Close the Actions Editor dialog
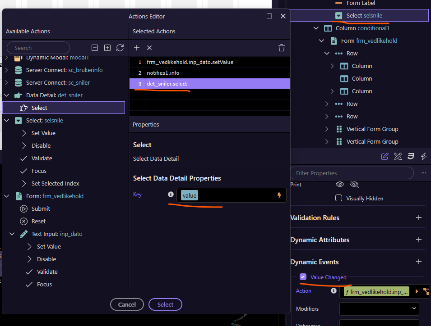The width and height of the screenshot is (431, 326). pyautogui.click(x=283, y=16)
